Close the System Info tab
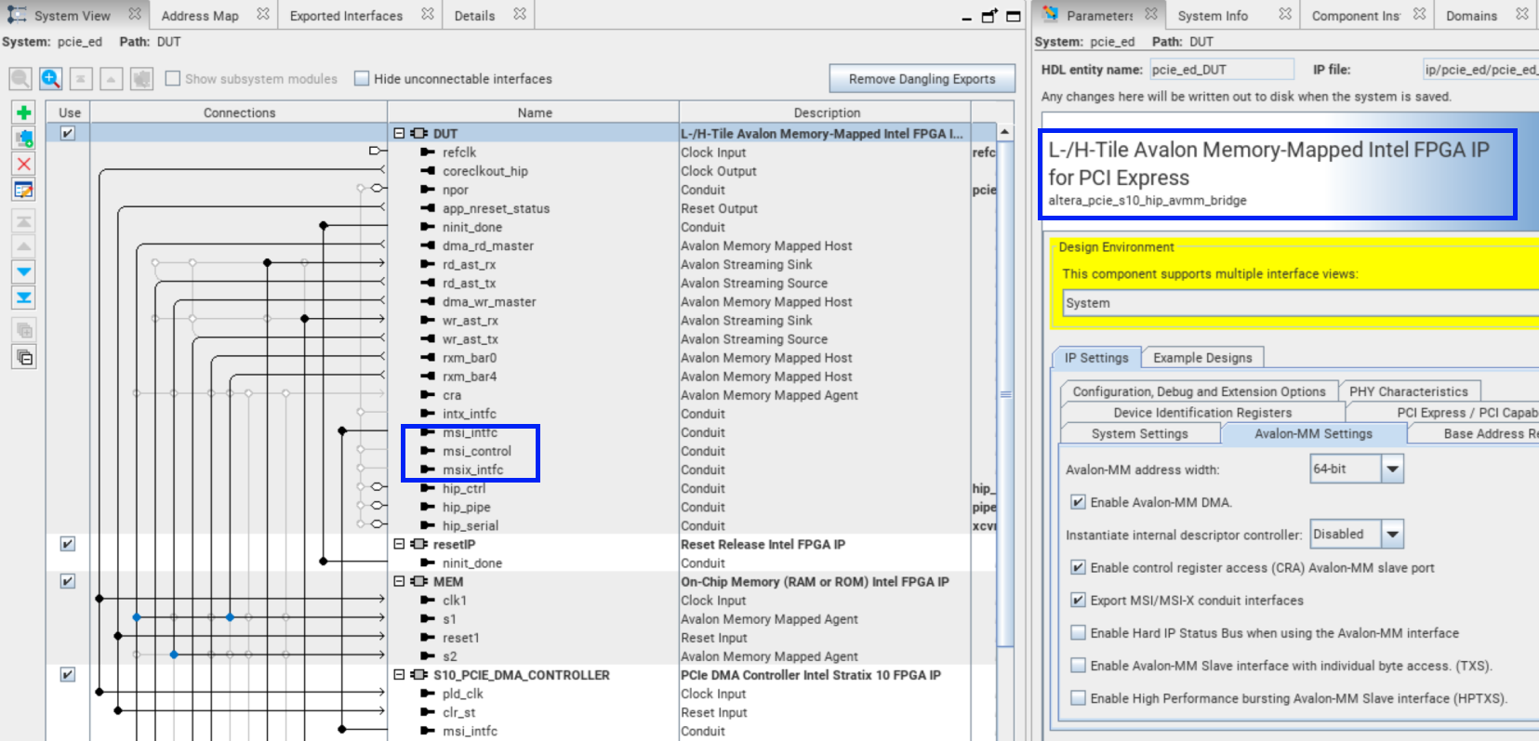The width and height of the screenshot is (1539, 741). pos(1285,15)
